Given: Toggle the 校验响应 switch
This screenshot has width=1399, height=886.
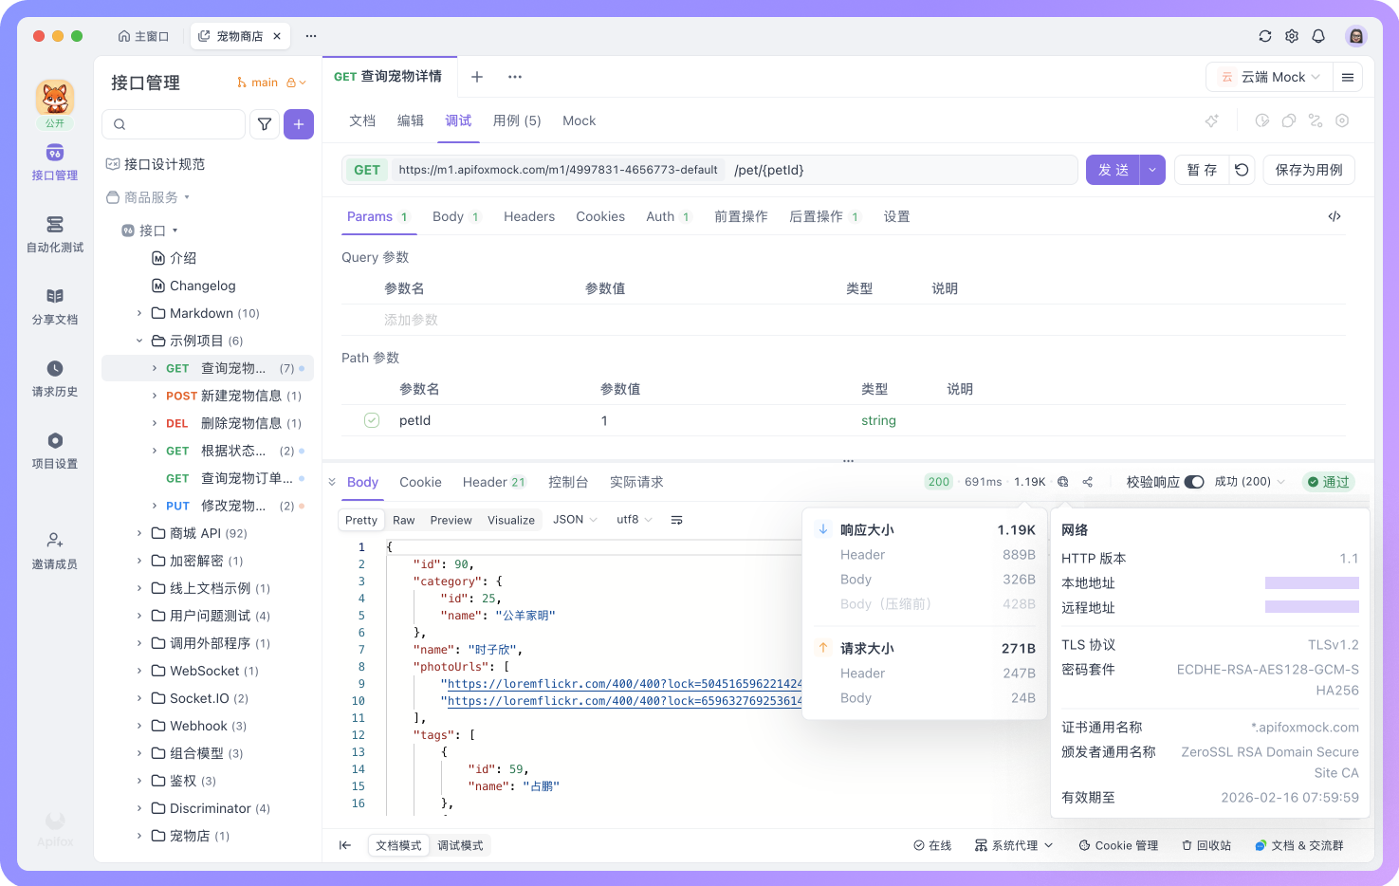Looking at the screenshot, I should [1196, 482].
